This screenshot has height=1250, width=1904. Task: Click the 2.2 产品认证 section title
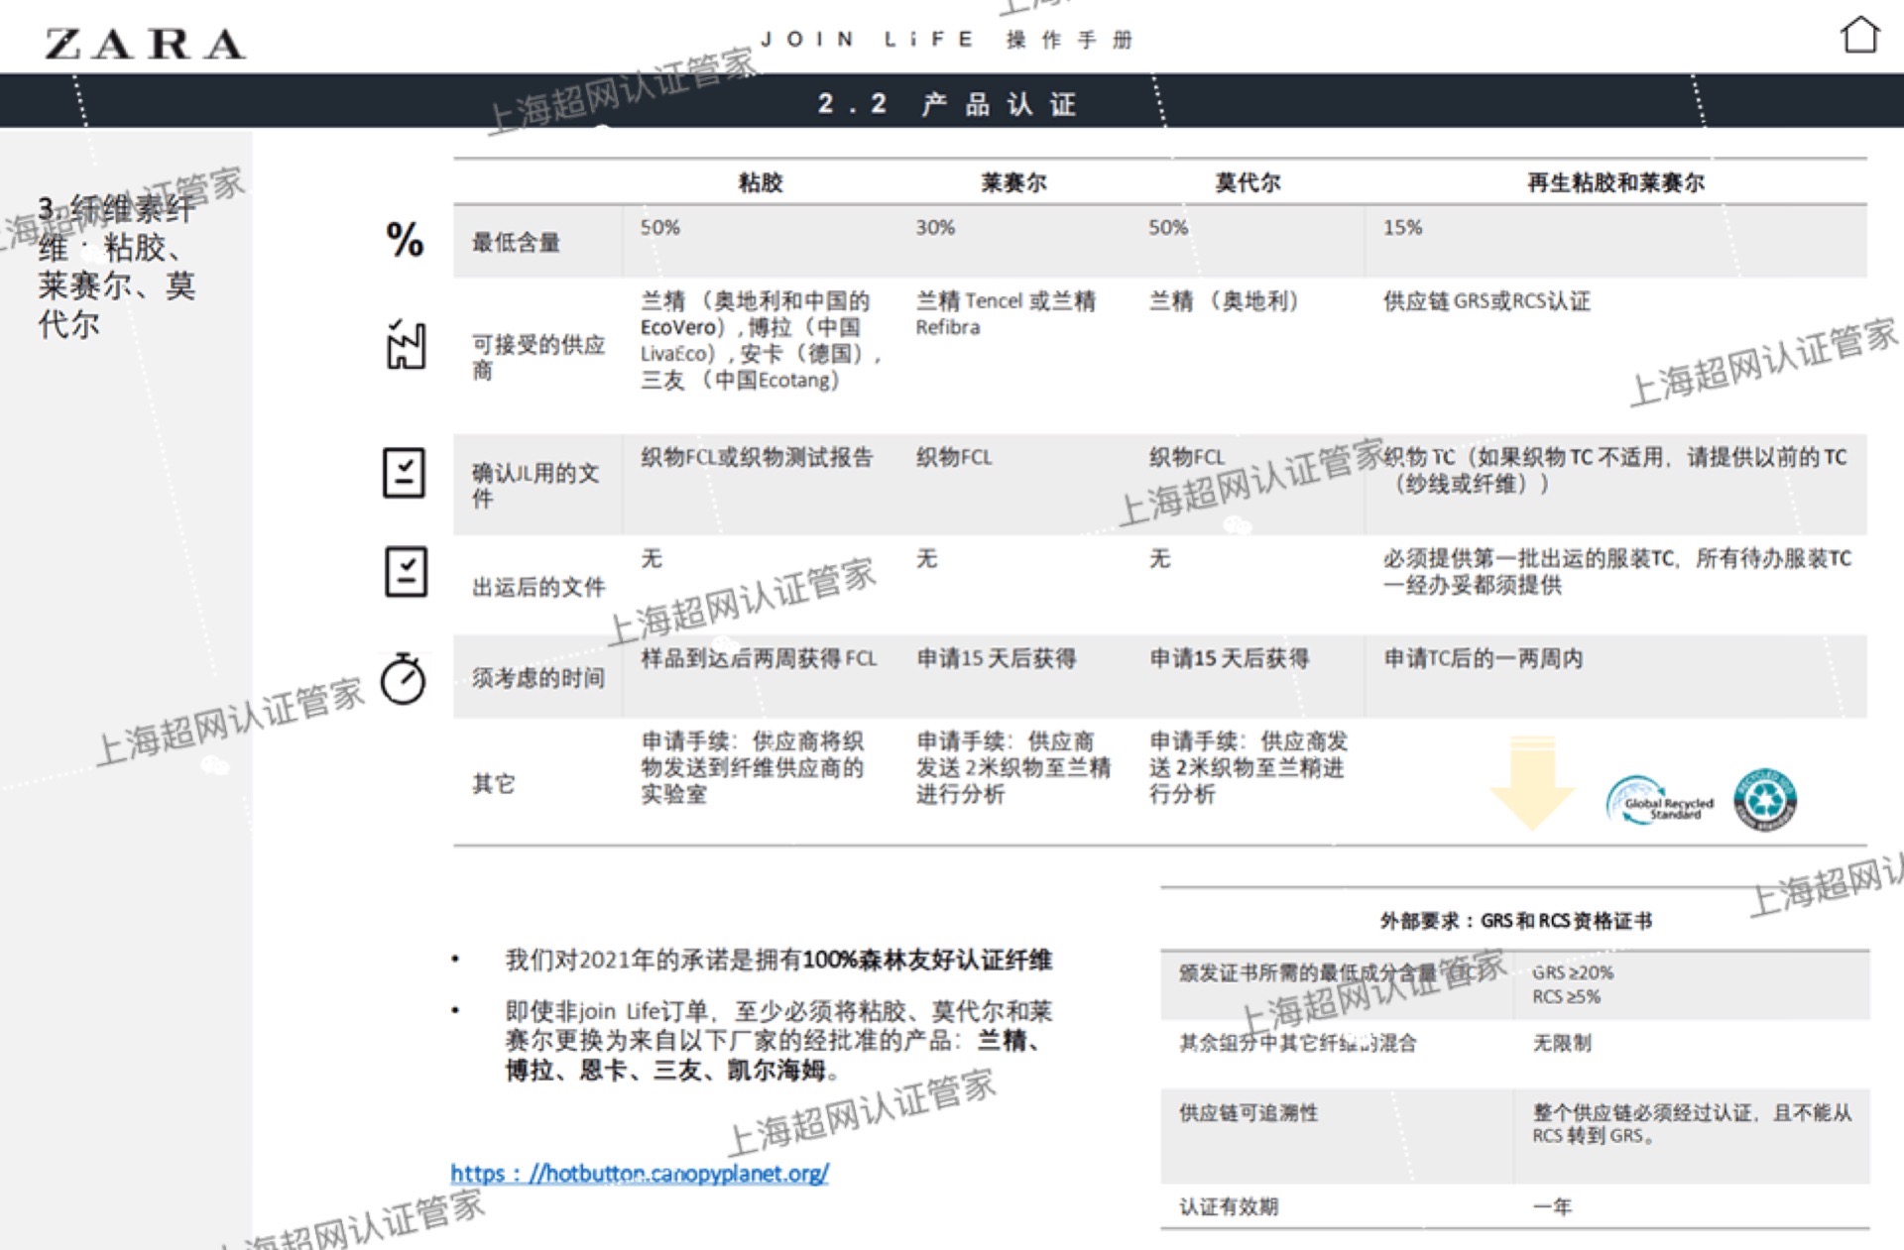[x=947, y=103]
